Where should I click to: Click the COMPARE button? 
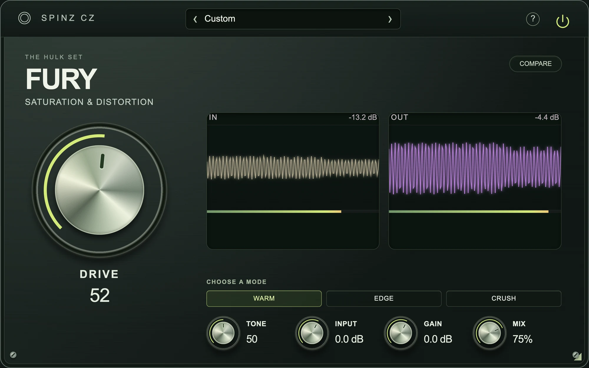click(535, 64)
